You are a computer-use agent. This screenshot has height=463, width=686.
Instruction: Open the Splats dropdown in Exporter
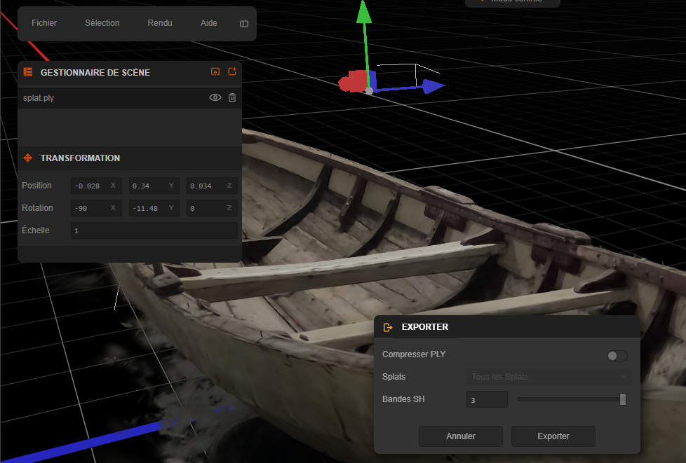point(549,377)
